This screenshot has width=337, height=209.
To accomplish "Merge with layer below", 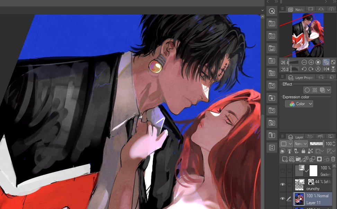I will (x=312, y=159).
